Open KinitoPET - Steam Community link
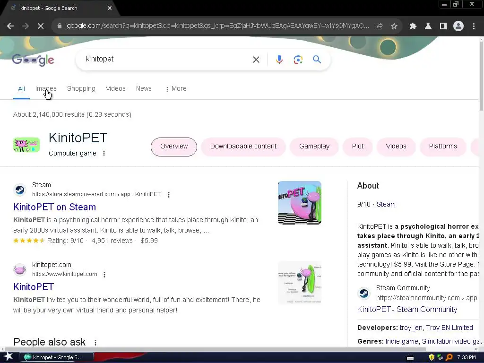 [x=407, y=309]
